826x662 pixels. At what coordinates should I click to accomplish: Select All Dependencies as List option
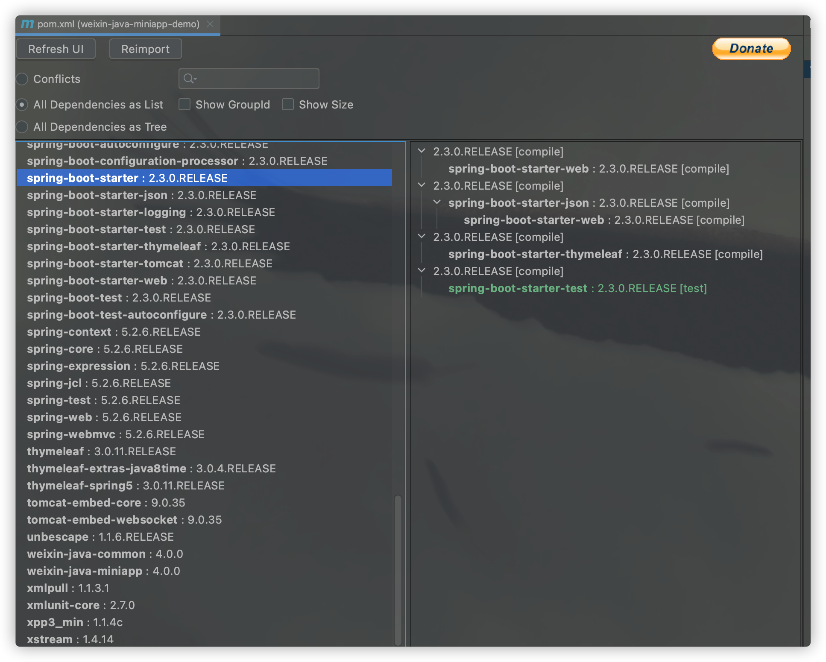point(22,105)
